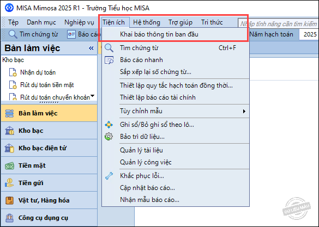319x227 pixels.
Task: Open the Tệp menu
Action: [x=13, y=22]
